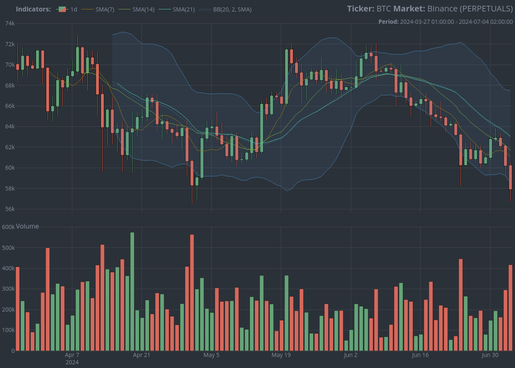The image size is (515, 368).
Task: Click the 0 volume axis label
Action: 13,350
